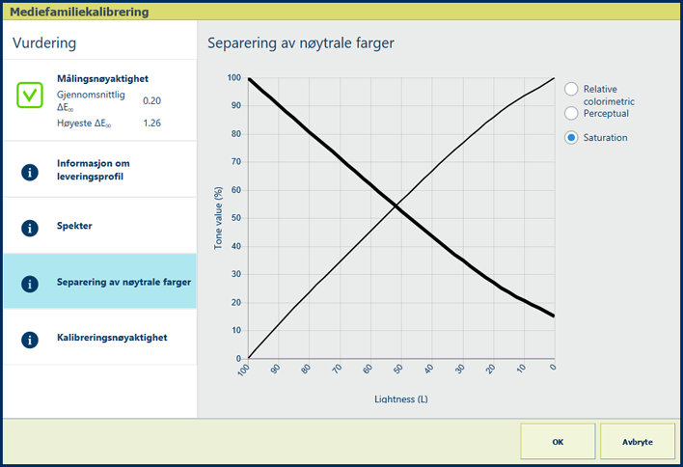Viewport: 683px width, 467px height.
Task: Click the info icon beside Spekter
Action: (30, 228)
